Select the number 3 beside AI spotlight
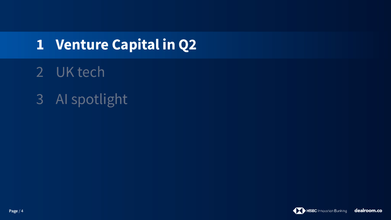 click(40, 99)
